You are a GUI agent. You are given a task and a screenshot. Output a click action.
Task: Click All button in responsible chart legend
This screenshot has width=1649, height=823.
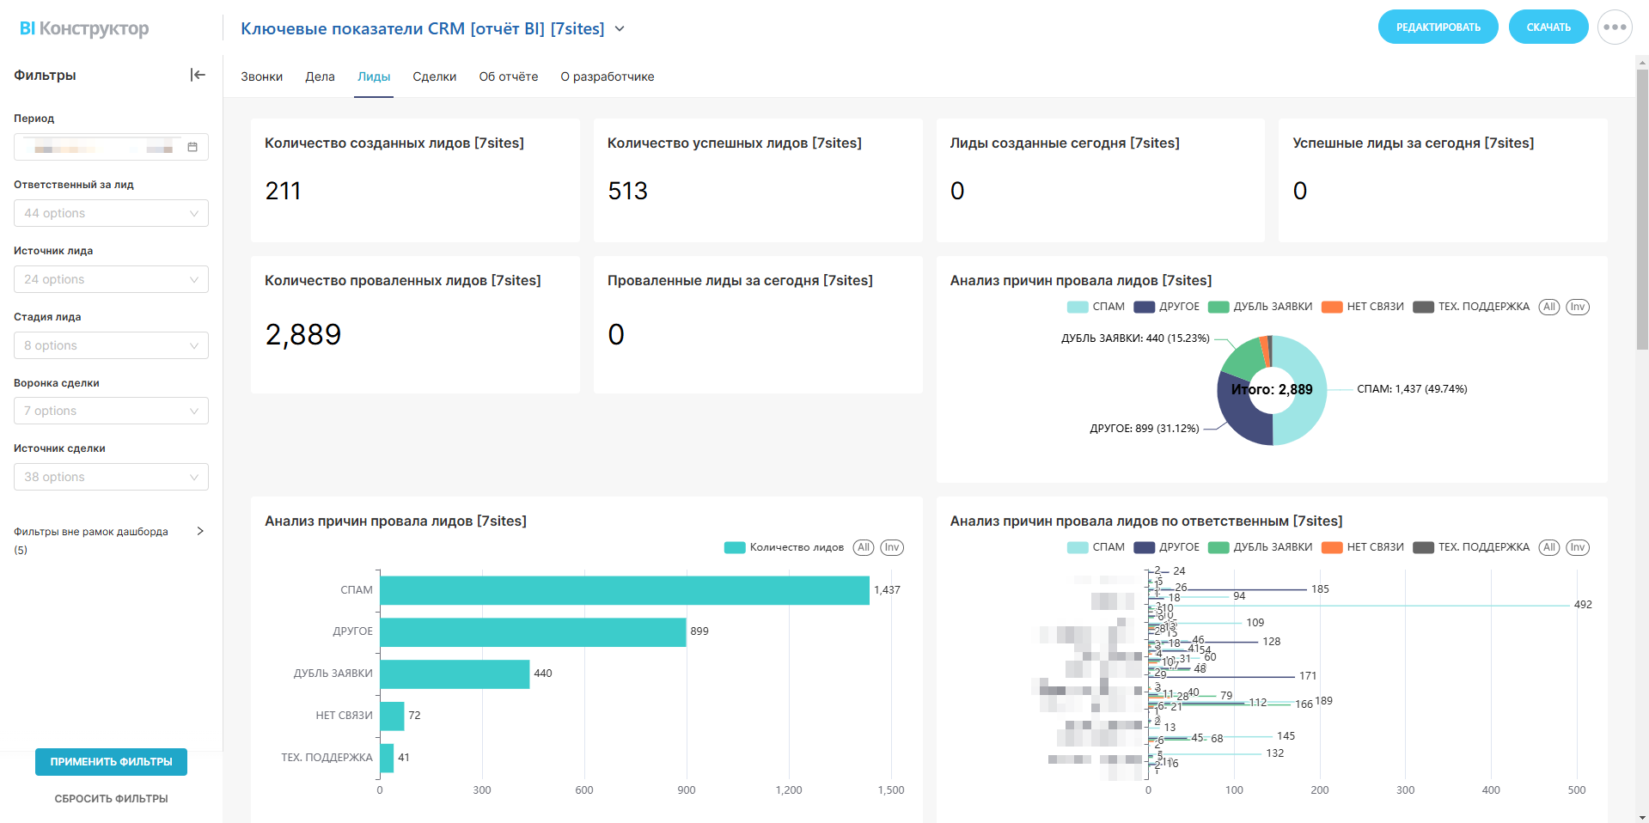point(1548,547)
